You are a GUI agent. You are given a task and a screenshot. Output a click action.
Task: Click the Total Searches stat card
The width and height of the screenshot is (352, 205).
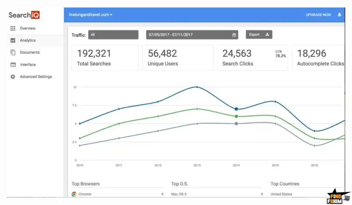[105, 58]
